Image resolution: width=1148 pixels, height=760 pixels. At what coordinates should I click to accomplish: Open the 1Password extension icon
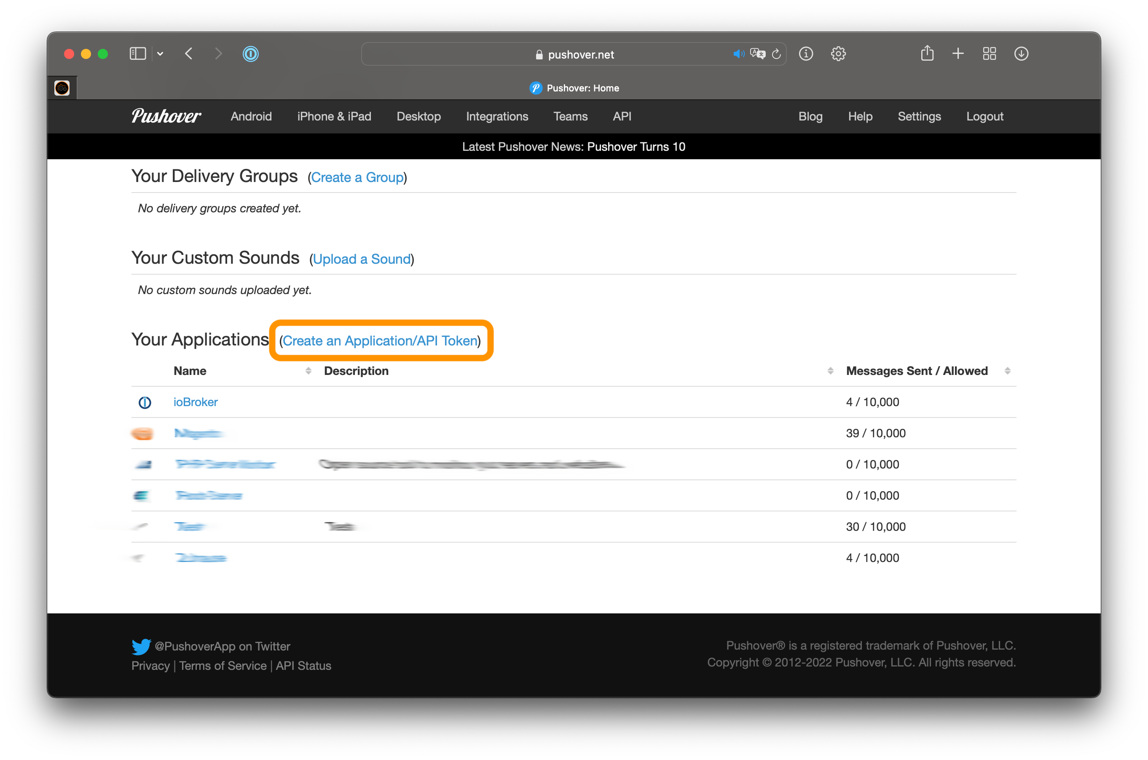pyautogui.click(x=251, y=54)
